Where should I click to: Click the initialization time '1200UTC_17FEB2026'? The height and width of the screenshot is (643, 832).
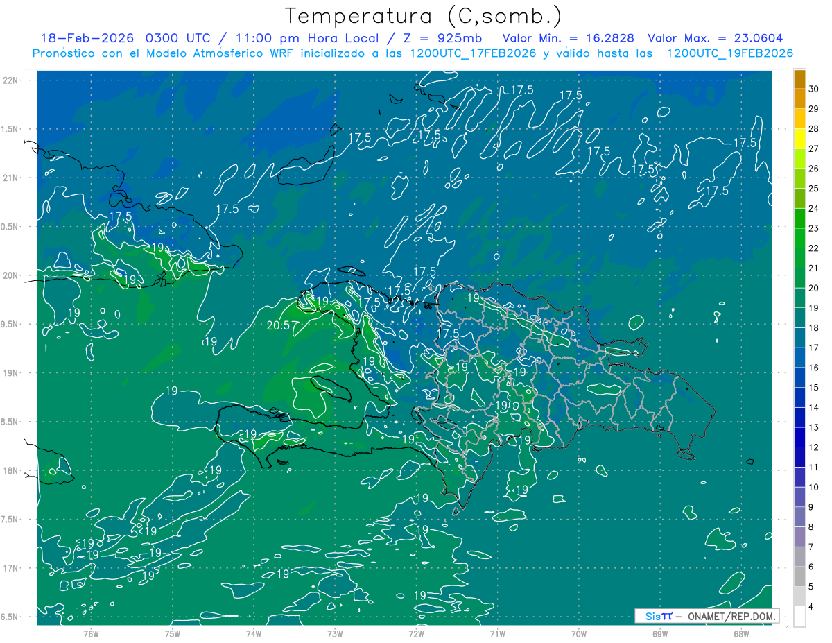(473, 53)
